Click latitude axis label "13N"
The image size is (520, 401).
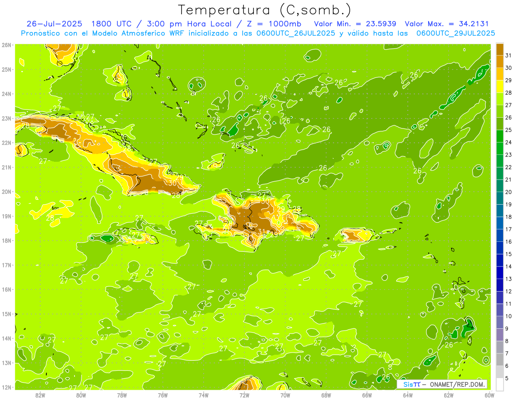tap(6, 363)
